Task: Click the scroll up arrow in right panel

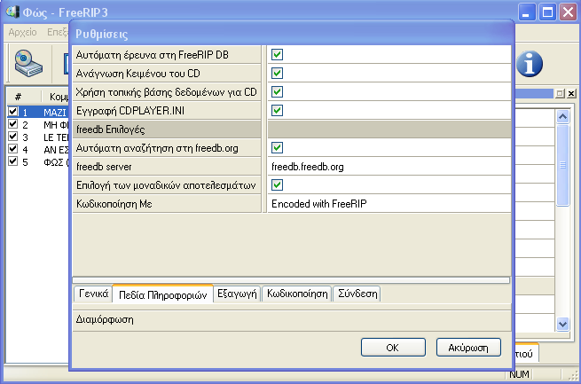Action: click(x=563, y=117)
